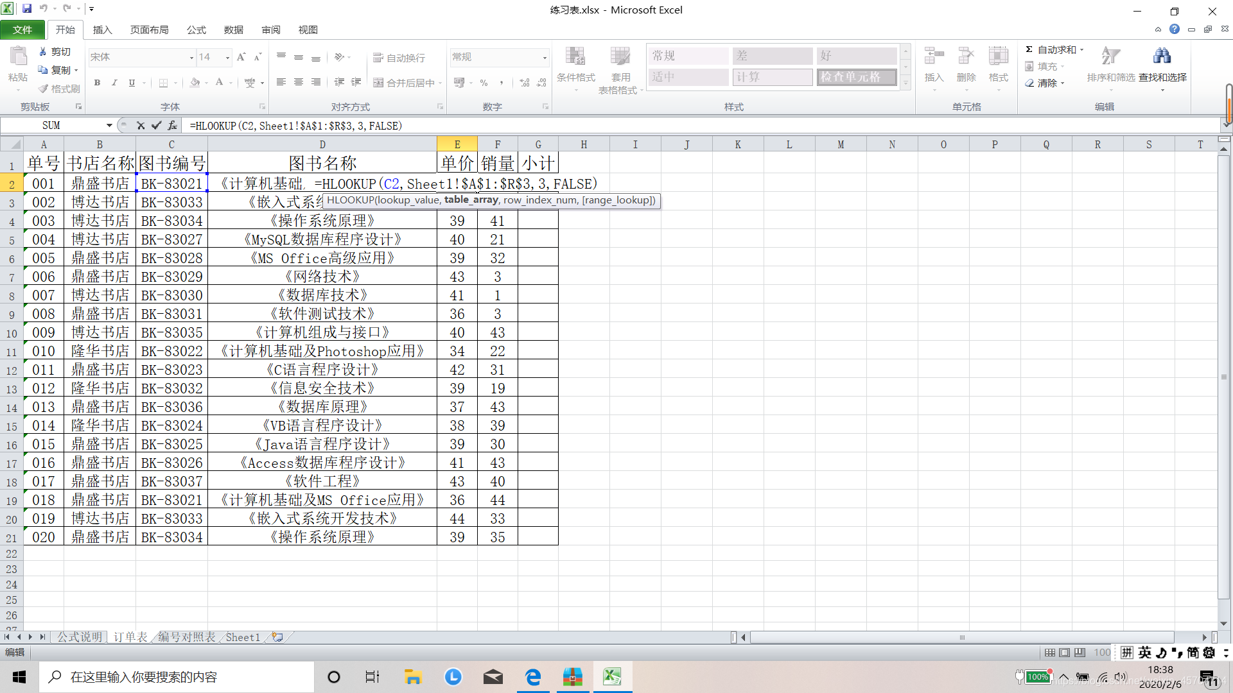Open the number format dropdown (常规)

pyautogui.click(x=545, y=58)
